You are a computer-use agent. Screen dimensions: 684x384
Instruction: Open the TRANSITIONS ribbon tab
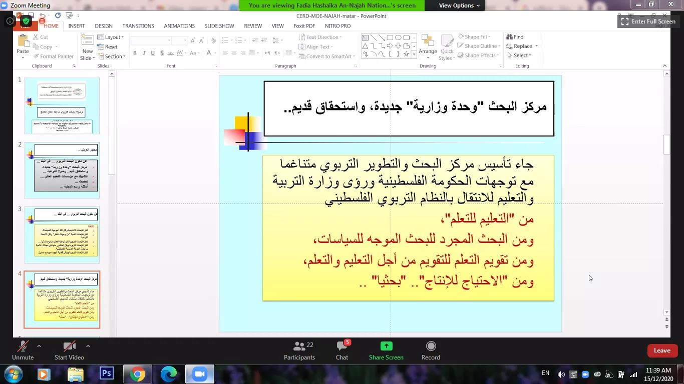(138, 26)
